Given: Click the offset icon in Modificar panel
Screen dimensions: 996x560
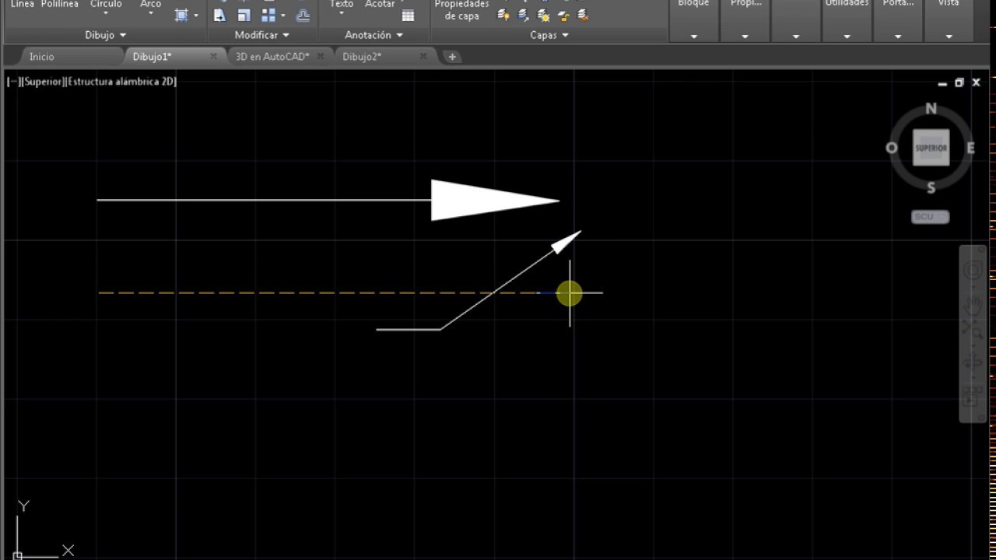Looking at the screenshot, I should click(x=303, y=16).
